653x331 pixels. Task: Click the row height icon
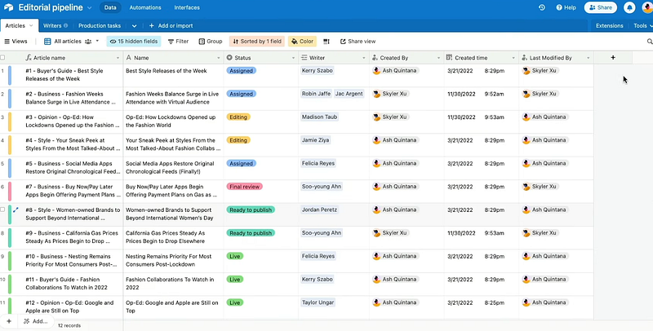coord(326,41)
